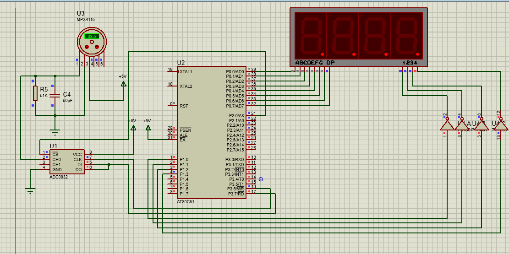This screenshot has width=509, height=254.
Task: Select the U3 MPX4115 reference label
Action: pyautogui.click(x=81, y=13)
